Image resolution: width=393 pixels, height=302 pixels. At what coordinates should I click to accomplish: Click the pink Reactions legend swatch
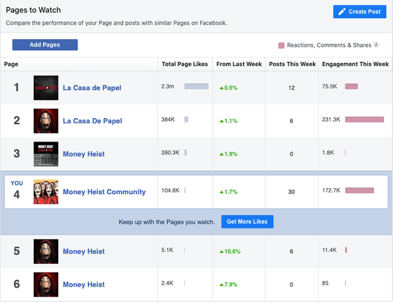pos(281,45)
